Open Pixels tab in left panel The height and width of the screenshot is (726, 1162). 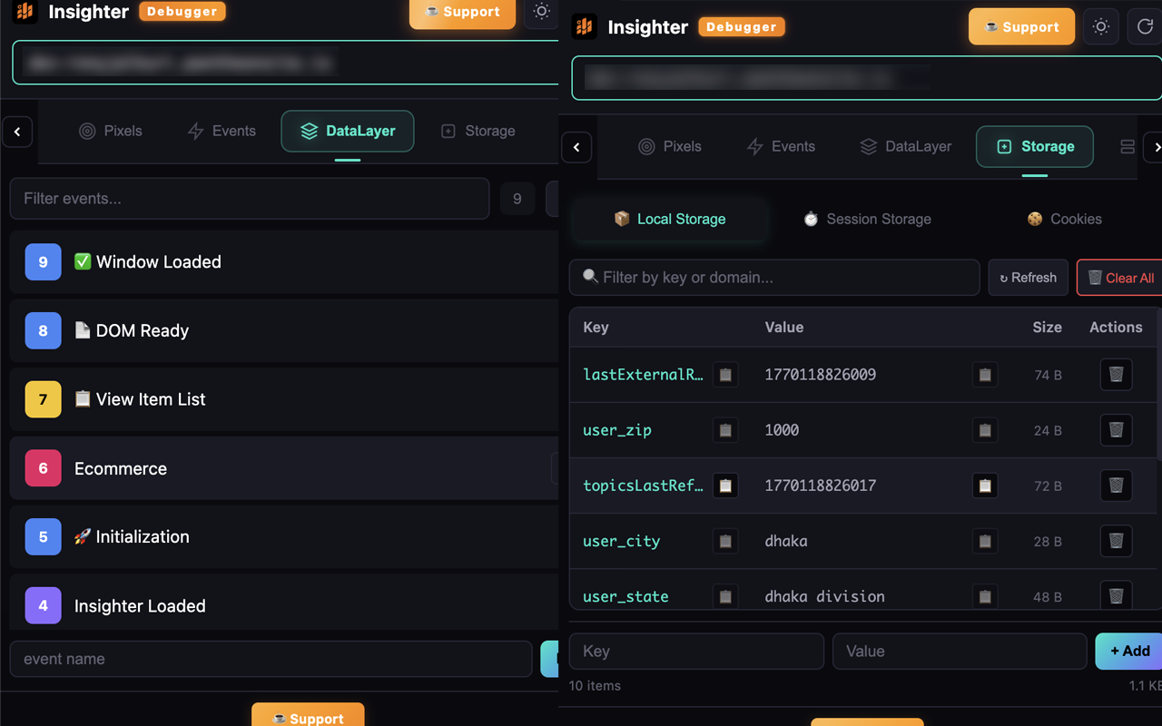(111, 131)
